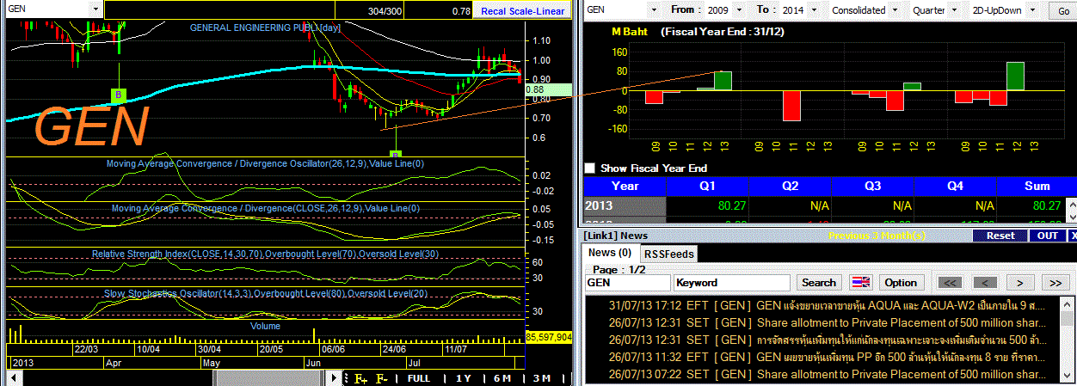Select 1Y chart time range
The image size is (1077, 386).
[x=464, y=379]
